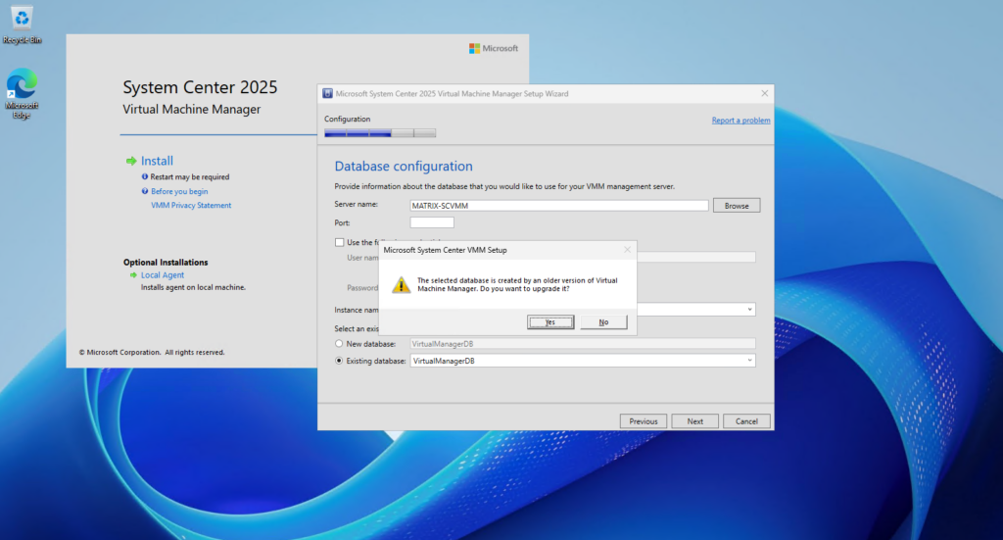Launch Microsoft Edge from the desktop
Screen dimensions: 1003x540
coord(22,93)
